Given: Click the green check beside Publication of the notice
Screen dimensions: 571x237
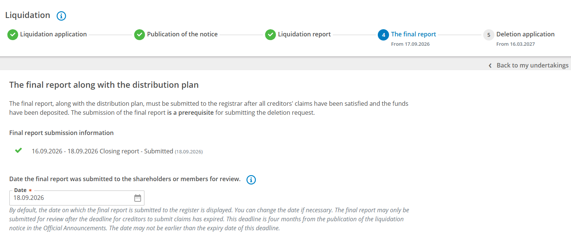Looking at the screenshot, I should 140,35.
